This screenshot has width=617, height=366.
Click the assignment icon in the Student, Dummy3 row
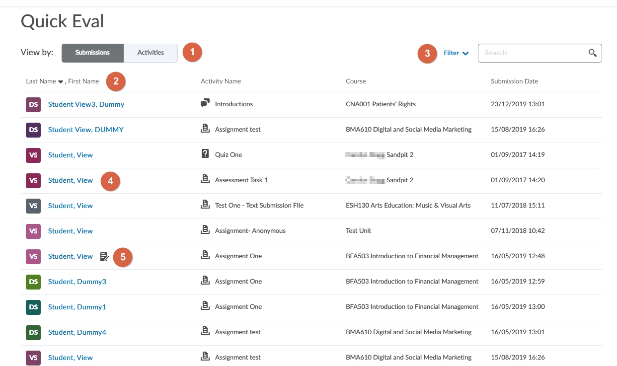pyautogui.click(x=205, y=281)
